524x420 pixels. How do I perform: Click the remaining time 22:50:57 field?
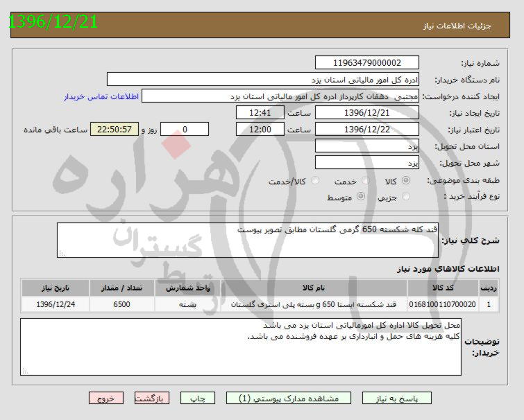click(x=115, y=129)
